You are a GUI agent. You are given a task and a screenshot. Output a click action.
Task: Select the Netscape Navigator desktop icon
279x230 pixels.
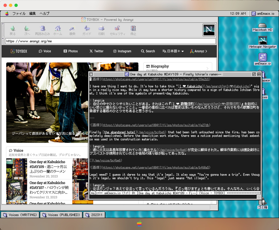[262, 42]
